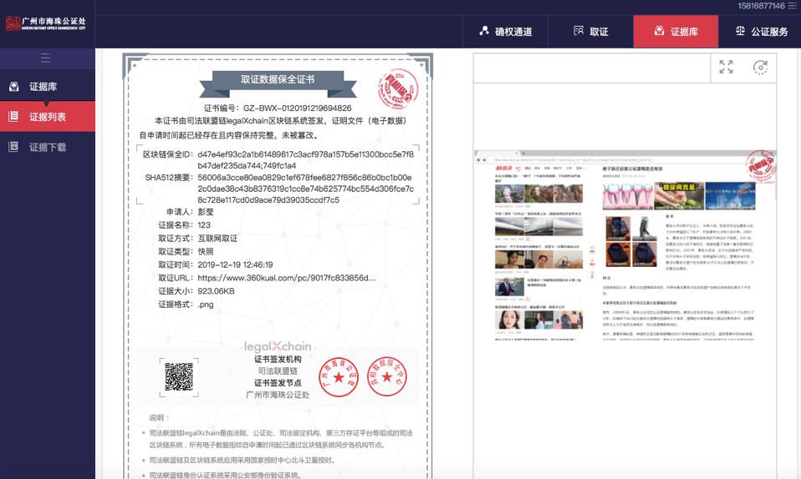The image size is (801, 479).
Task: Click the 证据列表 list icon
Action: pos(13,116)
